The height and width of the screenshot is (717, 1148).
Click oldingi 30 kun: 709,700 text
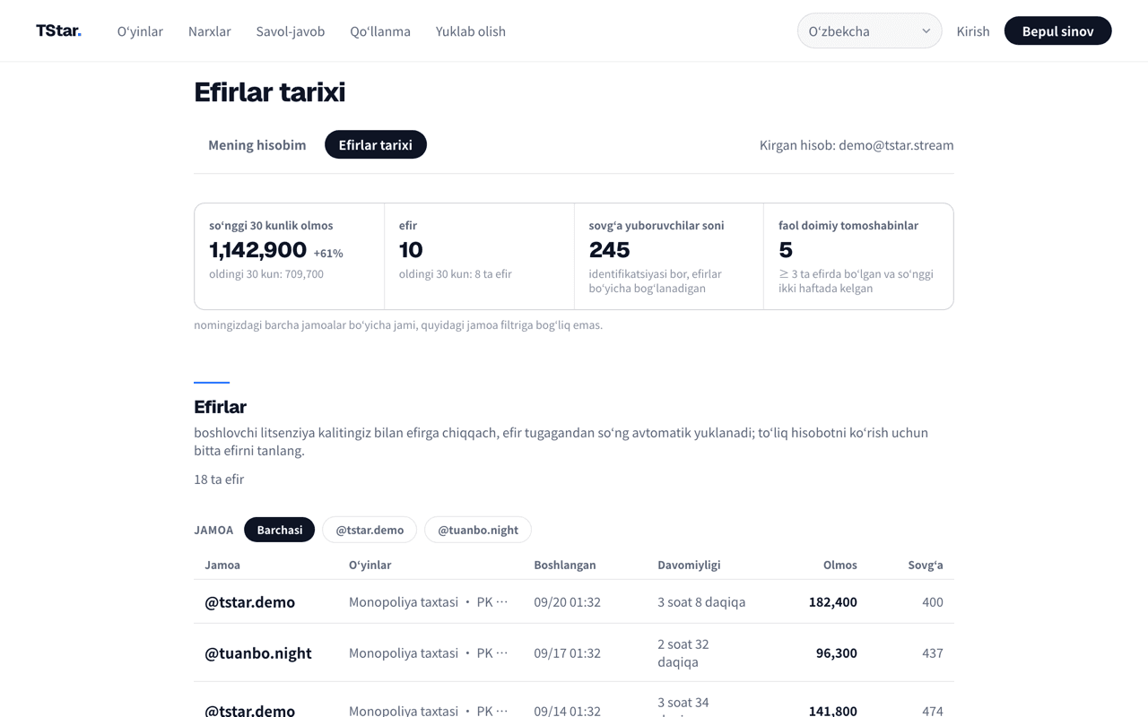click(266, 274)
